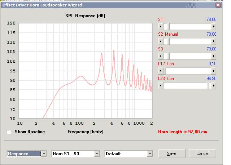Click the L23 Con slider right arrow

coord(214,86)
